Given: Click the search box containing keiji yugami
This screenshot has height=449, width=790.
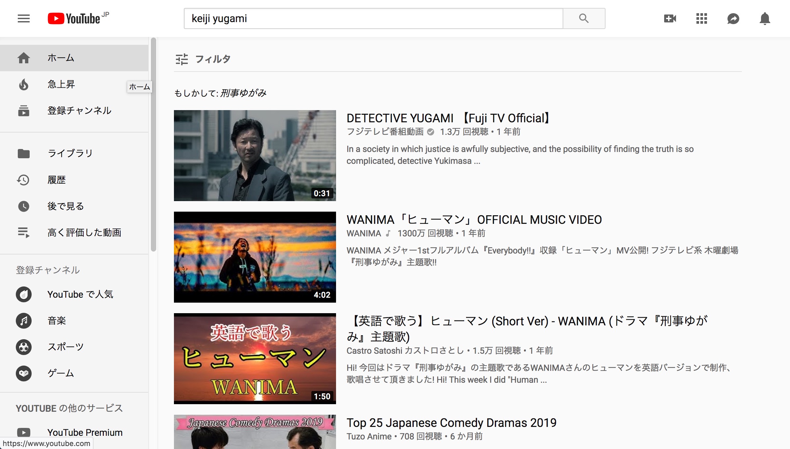Looking at the screenshot, I should (373, 18).
